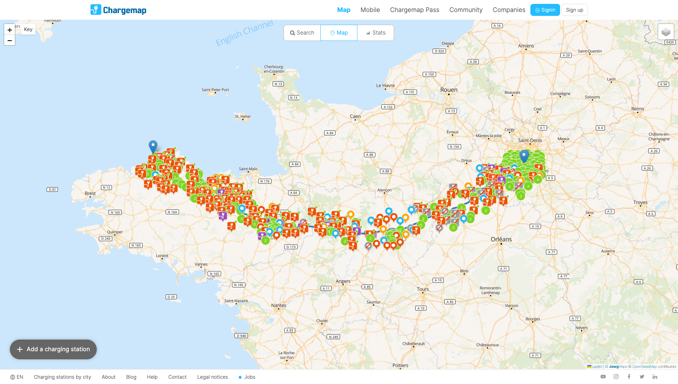Open the LinkedIn social icon

[655, 377]
